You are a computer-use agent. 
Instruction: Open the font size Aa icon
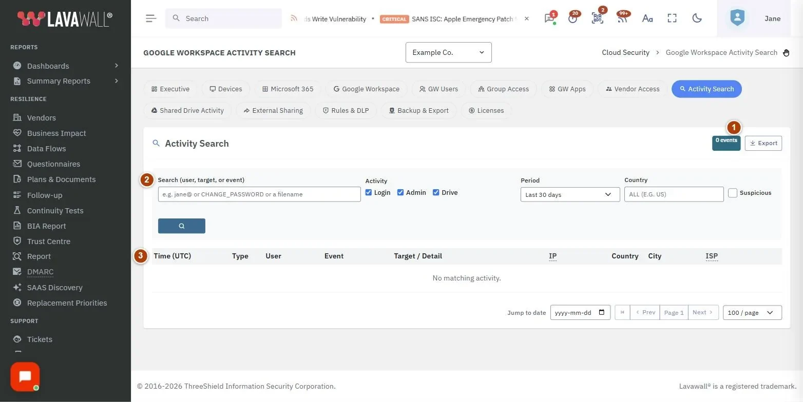[x=647, y=18]
